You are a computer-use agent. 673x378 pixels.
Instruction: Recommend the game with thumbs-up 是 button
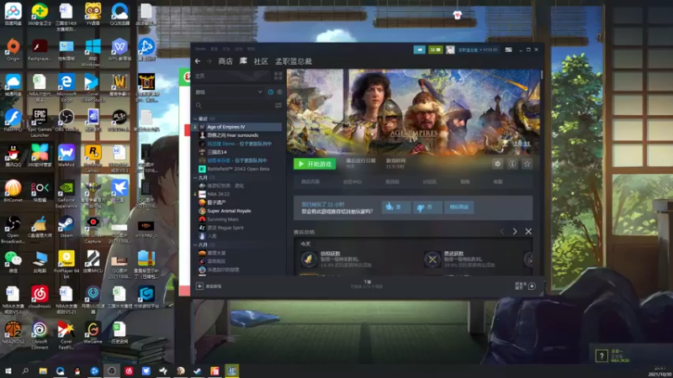[395, 207]
